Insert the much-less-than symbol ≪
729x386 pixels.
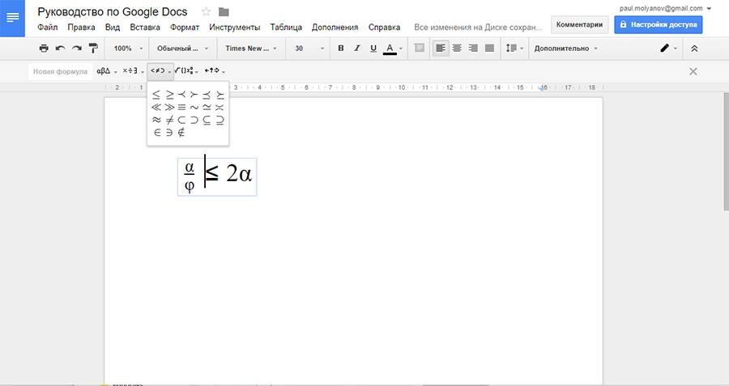coord(156,108)
